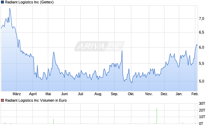
Task: Click the März month label
Action: (17, 94)
